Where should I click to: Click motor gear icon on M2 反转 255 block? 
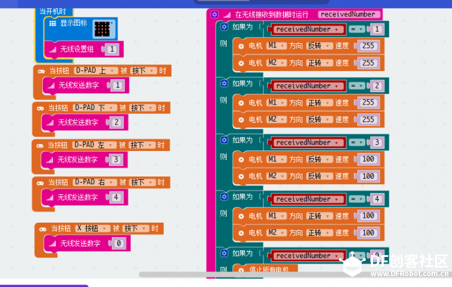[x=241, y=120]
